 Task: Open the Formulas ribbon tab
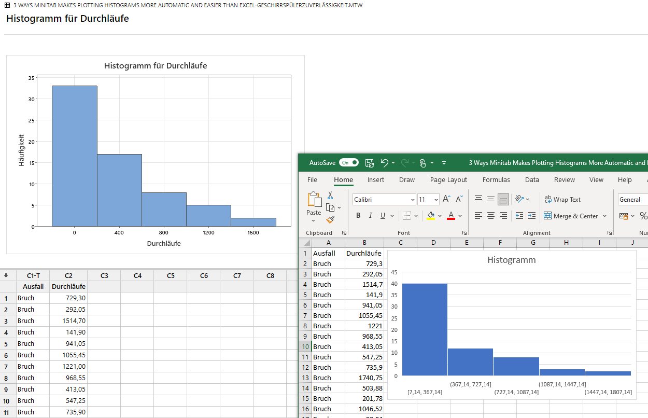pos(496,179)
